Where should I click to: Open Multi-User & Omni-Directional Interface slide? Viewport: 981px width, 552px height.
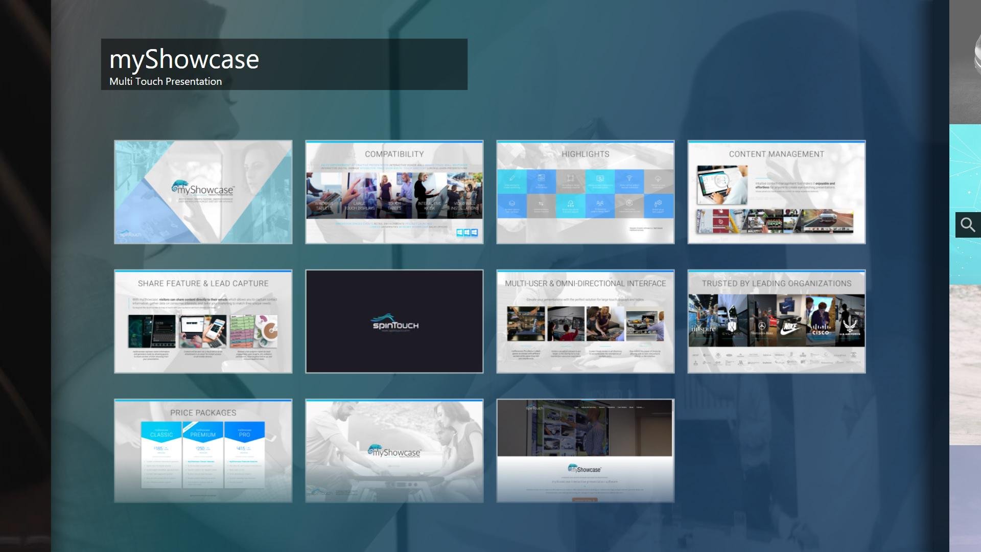pos(585,321)
